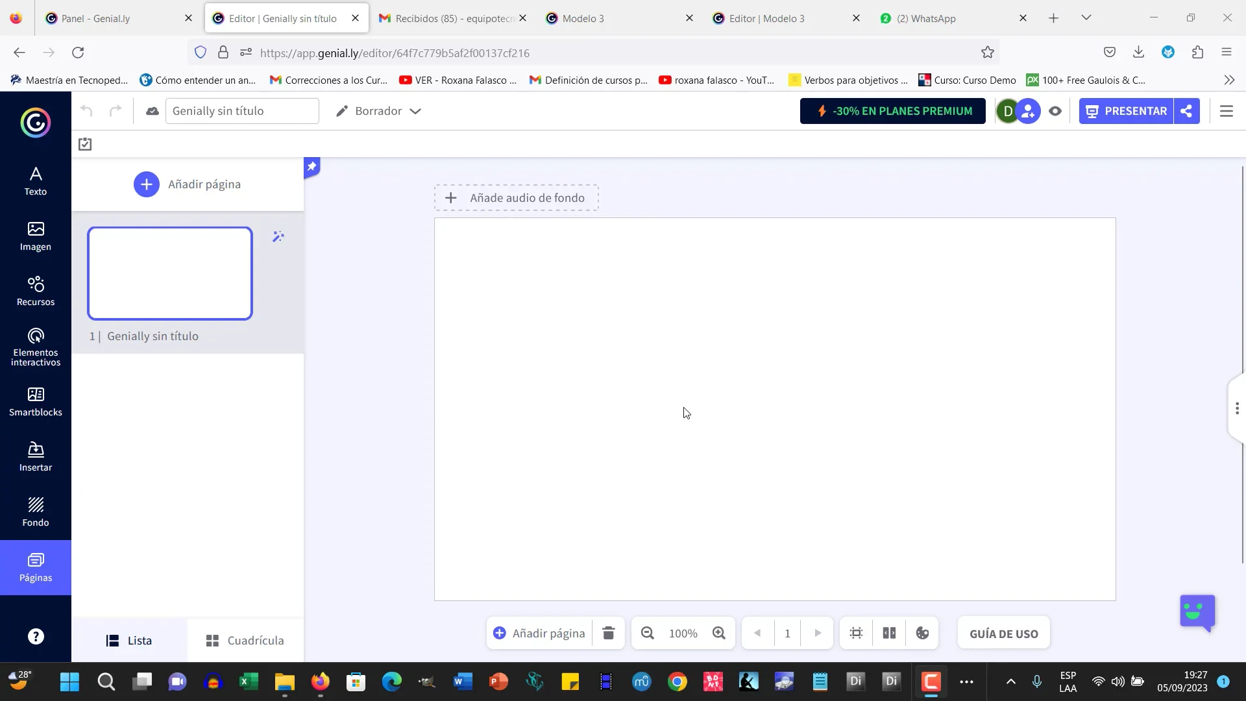This screenshot has height=701, width=1246.
Task: Zoom out with the minus magnifier
Action: pyautogui.click(x=648, y=633)
